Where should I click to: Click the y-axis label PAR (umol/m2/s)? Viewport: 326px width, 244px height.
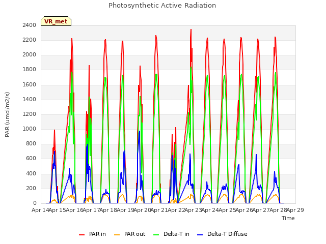coord(7,114)
